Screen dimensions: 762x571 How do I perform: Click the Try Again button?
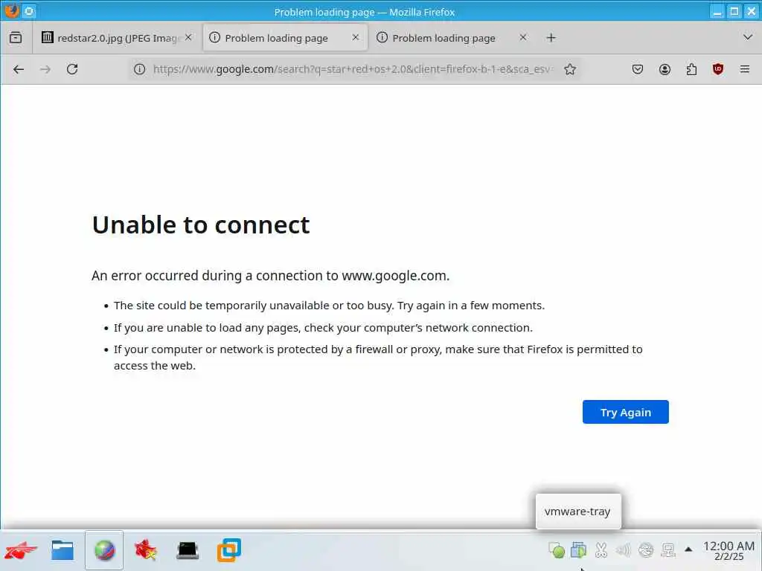click(625, 412)
